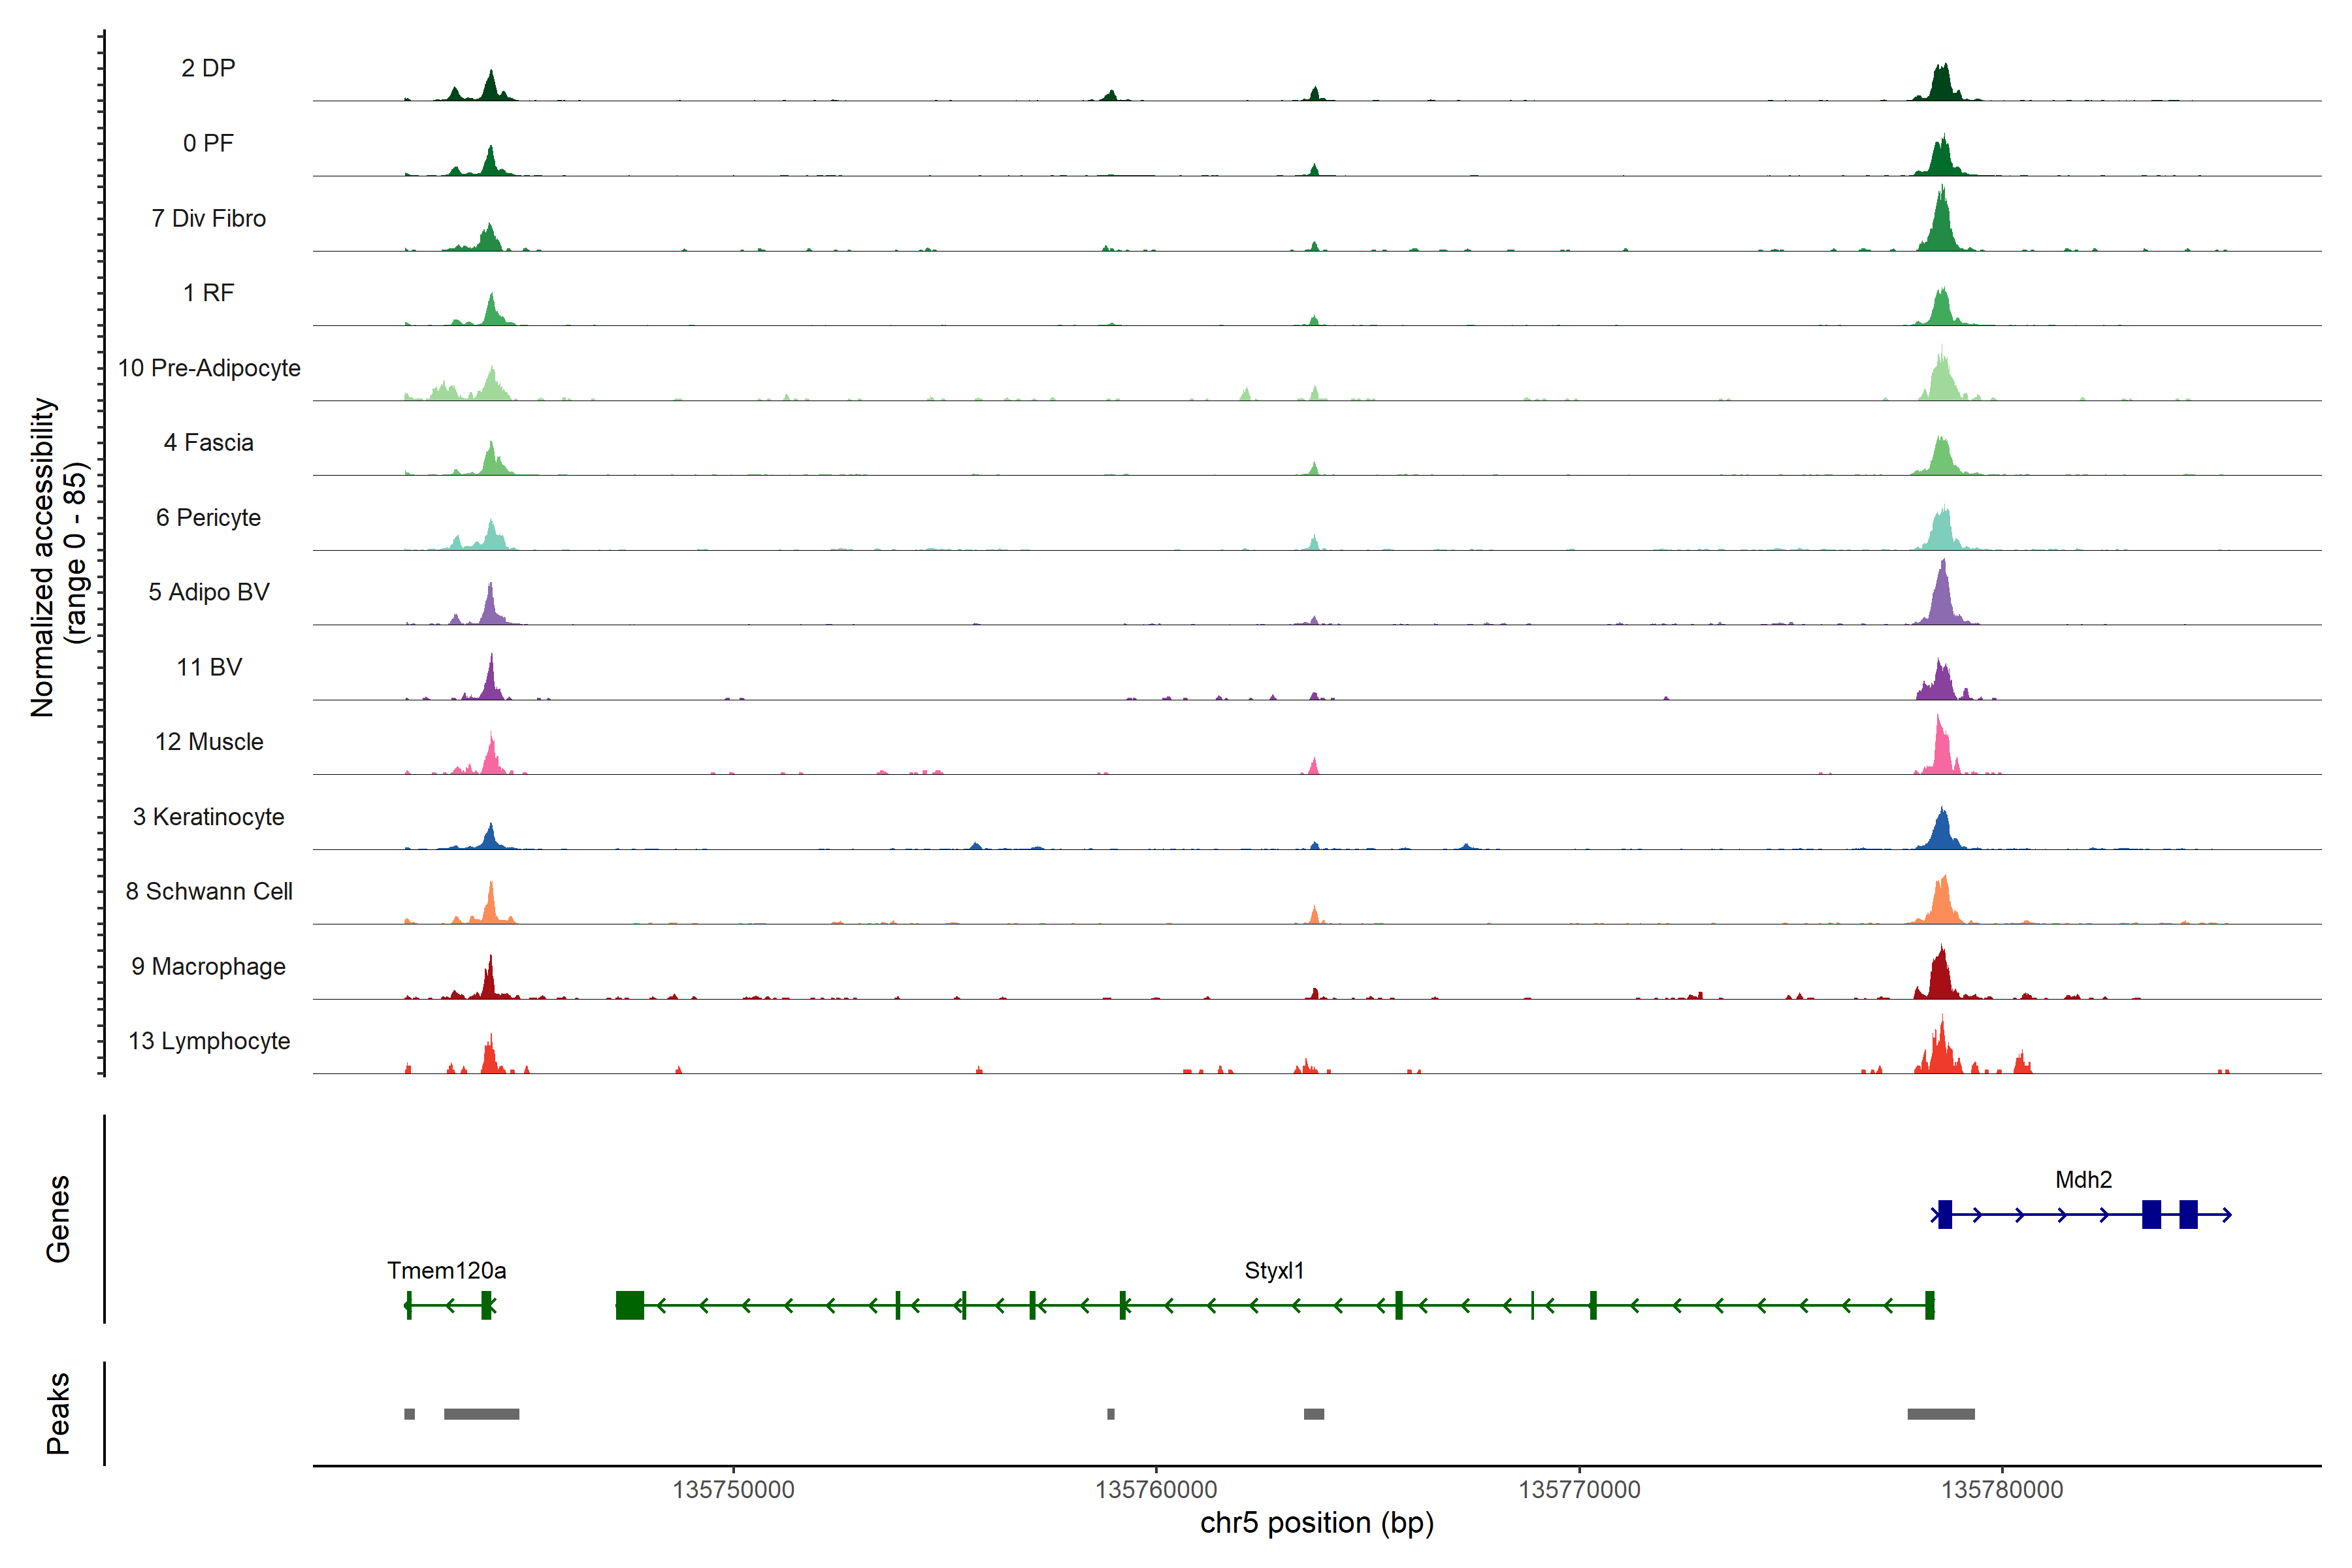
Task: Select the 13 Lymphocyte track label
Action: pyautogui.click(x=209, y=1041)
